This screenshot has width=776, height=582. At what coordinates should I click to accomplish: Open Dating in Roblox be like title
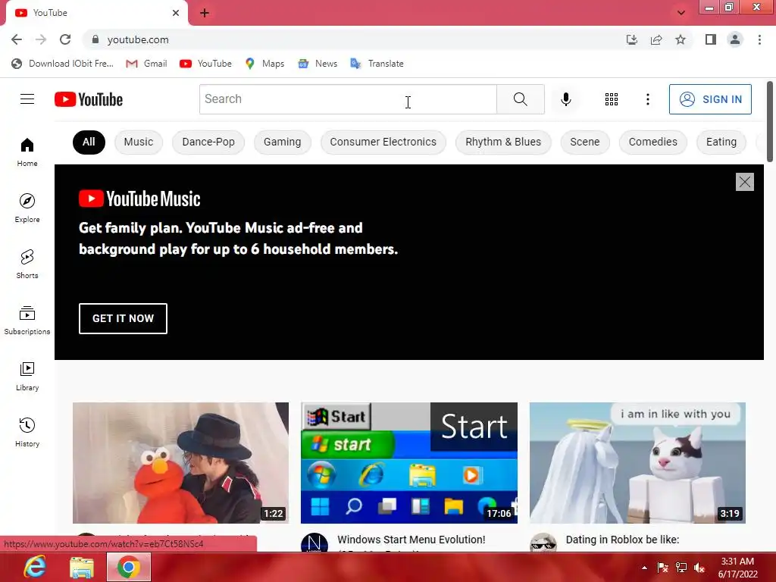coord(622,540)
